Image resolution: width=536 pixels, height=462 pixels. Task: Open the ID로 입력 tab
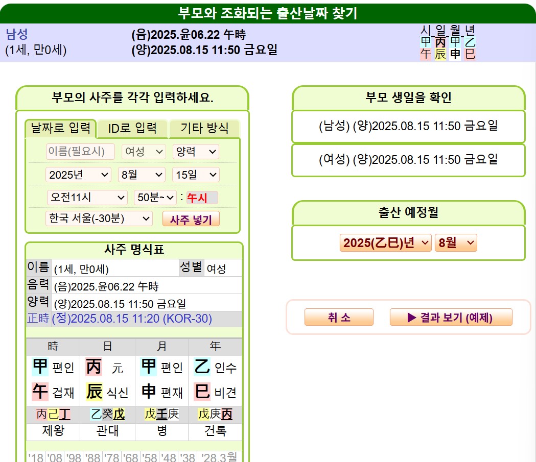point(132,129)
